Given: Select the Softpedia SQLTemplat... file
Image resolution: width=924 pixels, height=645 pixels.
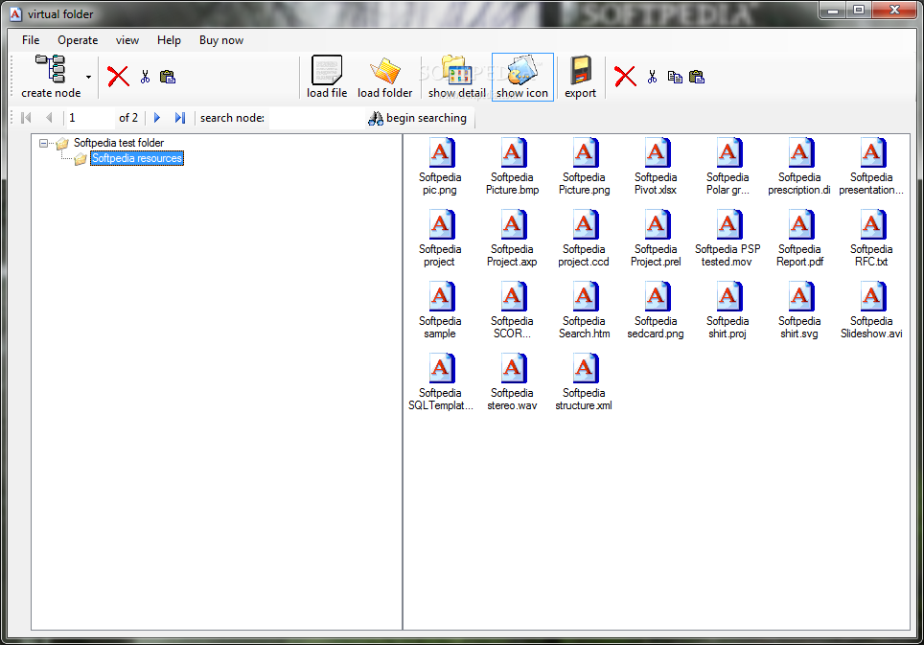Looking at the screenshot, I should 440,381.
